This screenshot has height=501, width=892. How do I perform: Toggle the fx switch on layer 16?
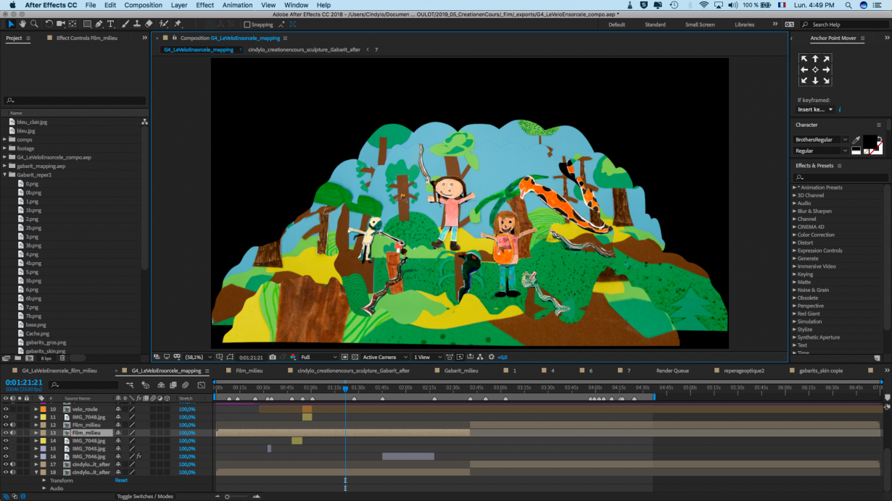[x=139, y=457]
